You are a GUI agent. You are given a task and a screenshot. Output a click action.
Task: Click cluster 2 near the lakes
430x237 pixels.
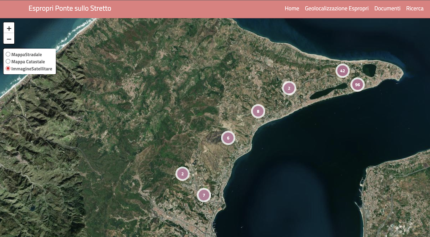(289, 88)
